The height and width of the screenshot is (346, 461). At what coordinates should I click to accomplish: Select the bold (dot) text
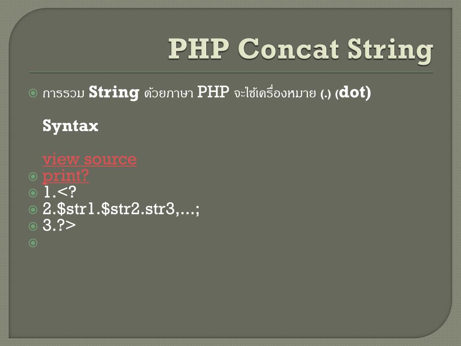point(353,93)
